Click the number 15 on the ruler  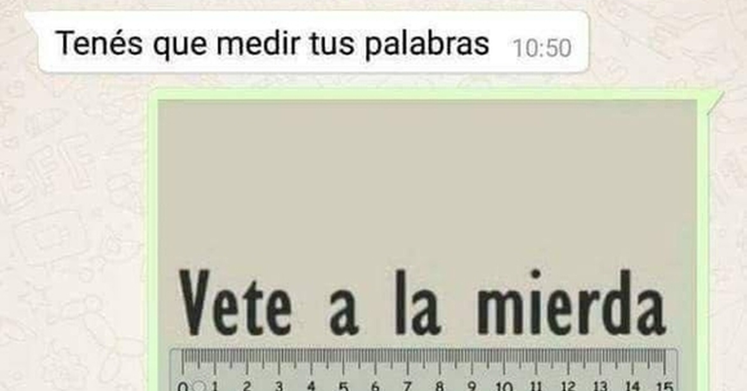pos(665,386)
